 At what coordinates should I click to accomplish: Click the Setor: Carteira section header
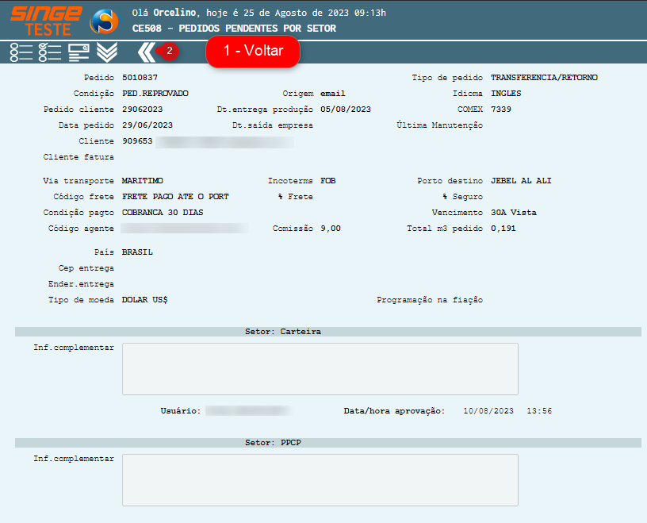328,332
